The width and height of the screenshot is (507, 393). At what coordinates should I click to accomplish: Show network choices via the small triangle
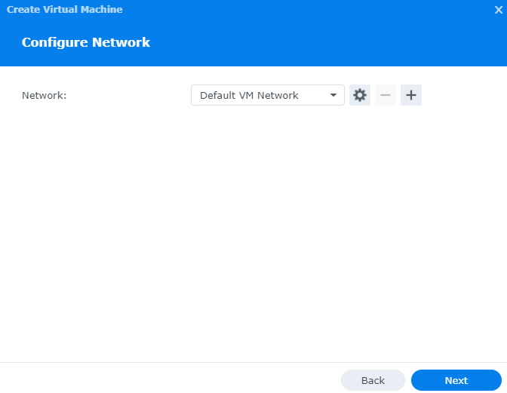333,95
